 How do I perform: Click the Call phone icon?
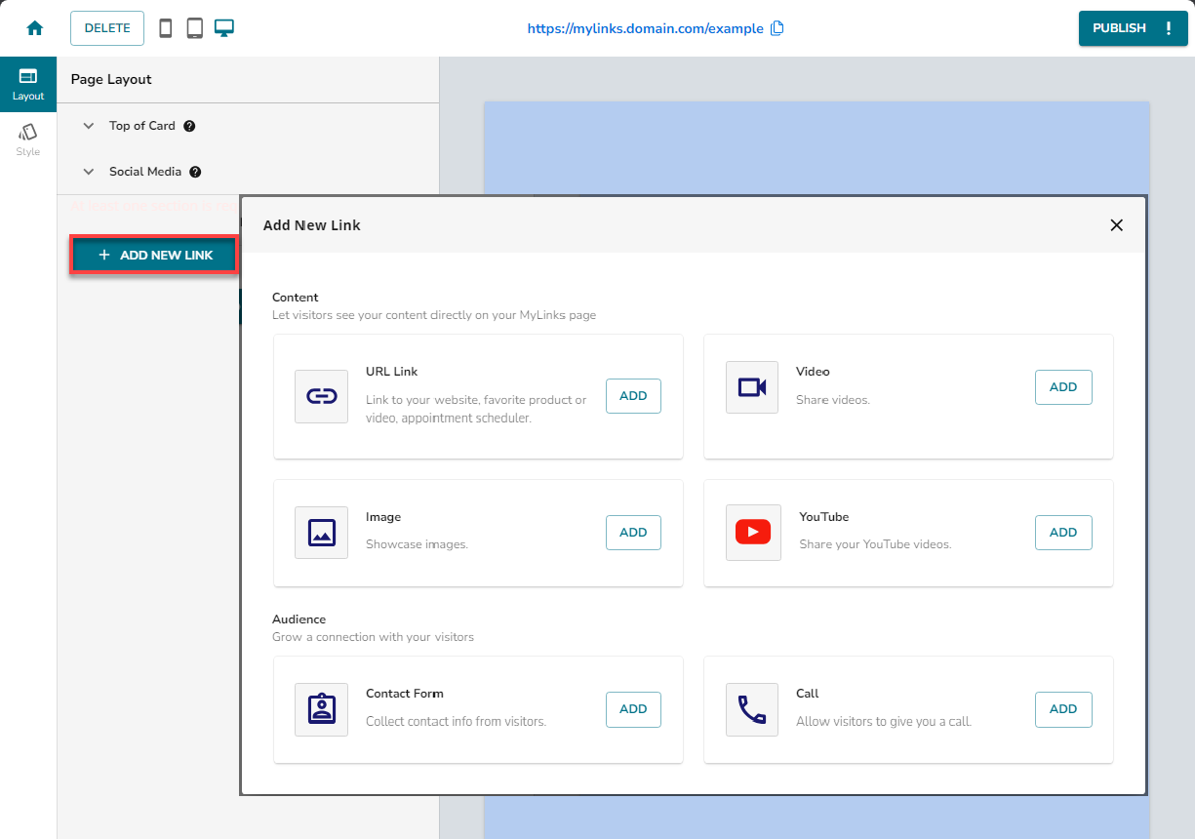(x=752, y=709)
